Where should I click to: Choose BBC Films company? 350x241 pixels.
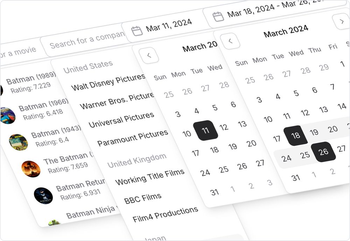click(143, 199)
